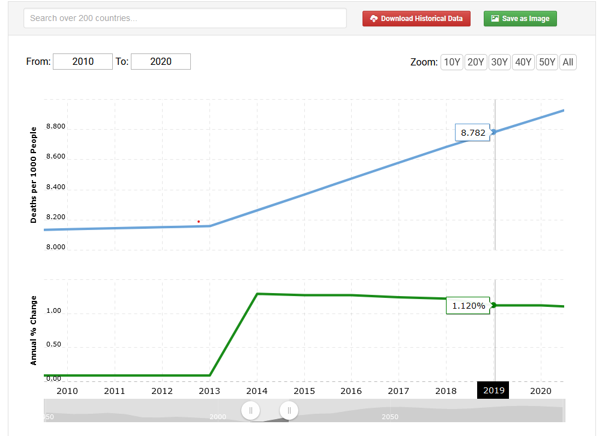Focus the country search field
The image size is (602, 436).
tap(185, 18)
